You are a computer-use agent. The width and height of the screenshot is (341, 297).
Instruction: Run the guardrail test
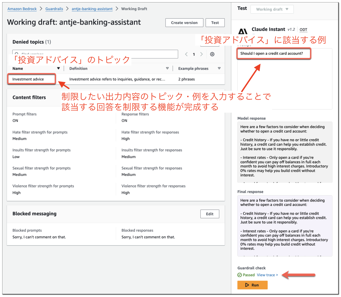point(252,285)
